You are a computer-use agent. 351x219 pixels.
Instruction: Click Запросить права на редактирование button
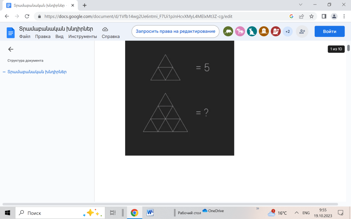coord(175,31)
